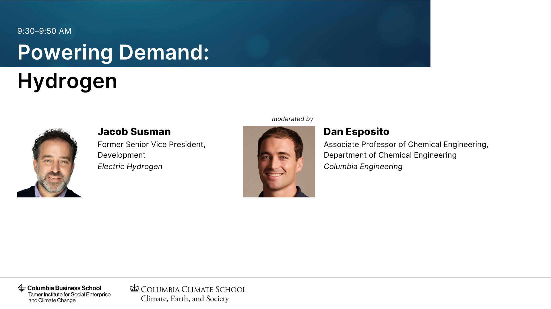
Task: Click the Columbia Business School wordmark
Action: (x=64, y=288)
